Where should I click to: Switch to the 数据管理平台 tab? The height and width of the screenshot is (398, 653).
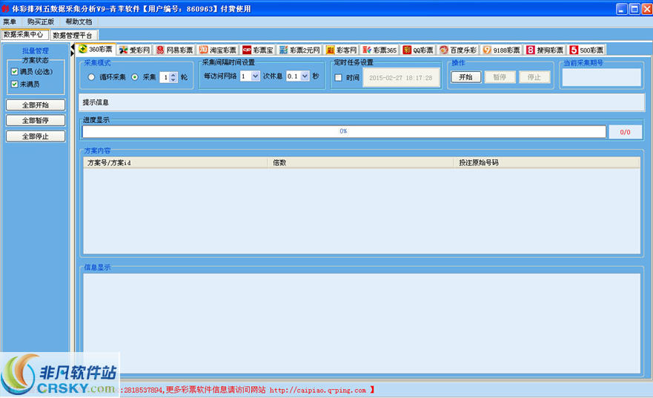tap(73, 35)
